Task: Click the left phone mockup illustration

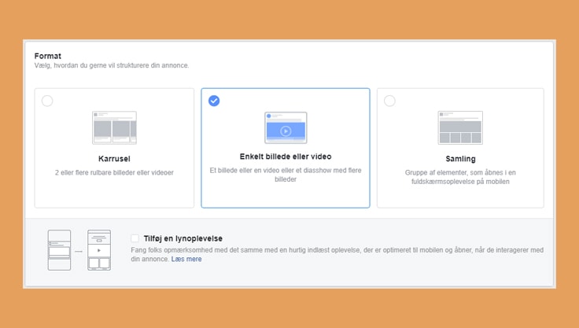Action: coord(59,250)
